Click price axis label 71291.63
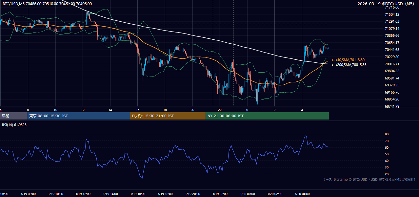The height and width of the screenshot is (197, 419). [392, 21]
